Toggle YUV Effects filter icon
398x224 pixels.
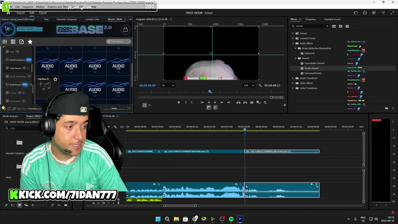347,26
